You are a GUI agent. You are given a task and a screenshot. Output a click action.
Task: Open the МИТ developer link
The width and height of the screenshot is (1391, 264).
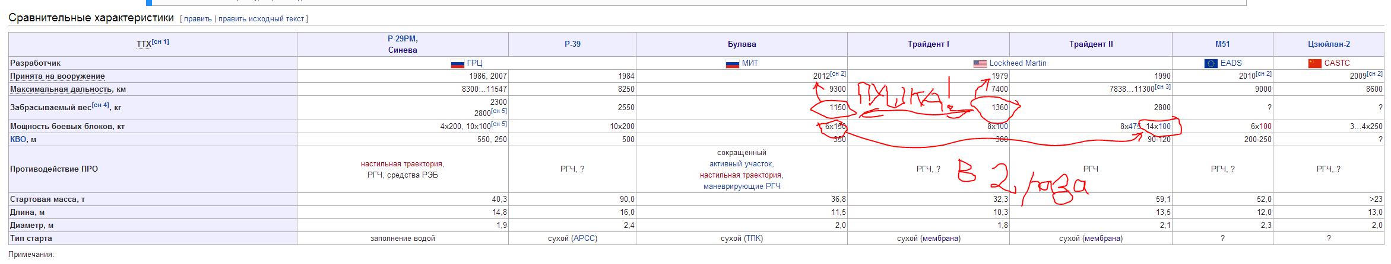pos(750,63)
